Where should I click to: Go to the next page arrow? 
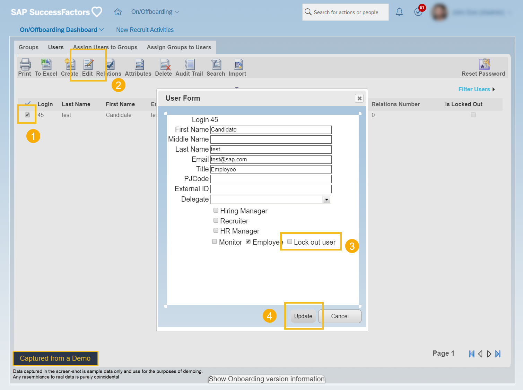(489, 354)
